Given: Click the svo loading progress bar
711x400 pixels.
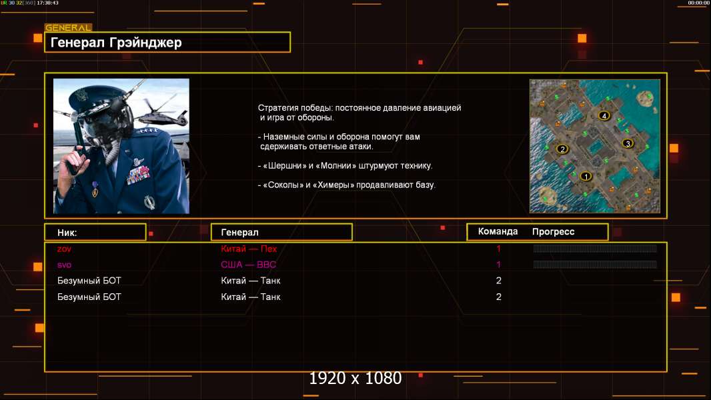Looking at the screenshot, I should coord(594,265).
